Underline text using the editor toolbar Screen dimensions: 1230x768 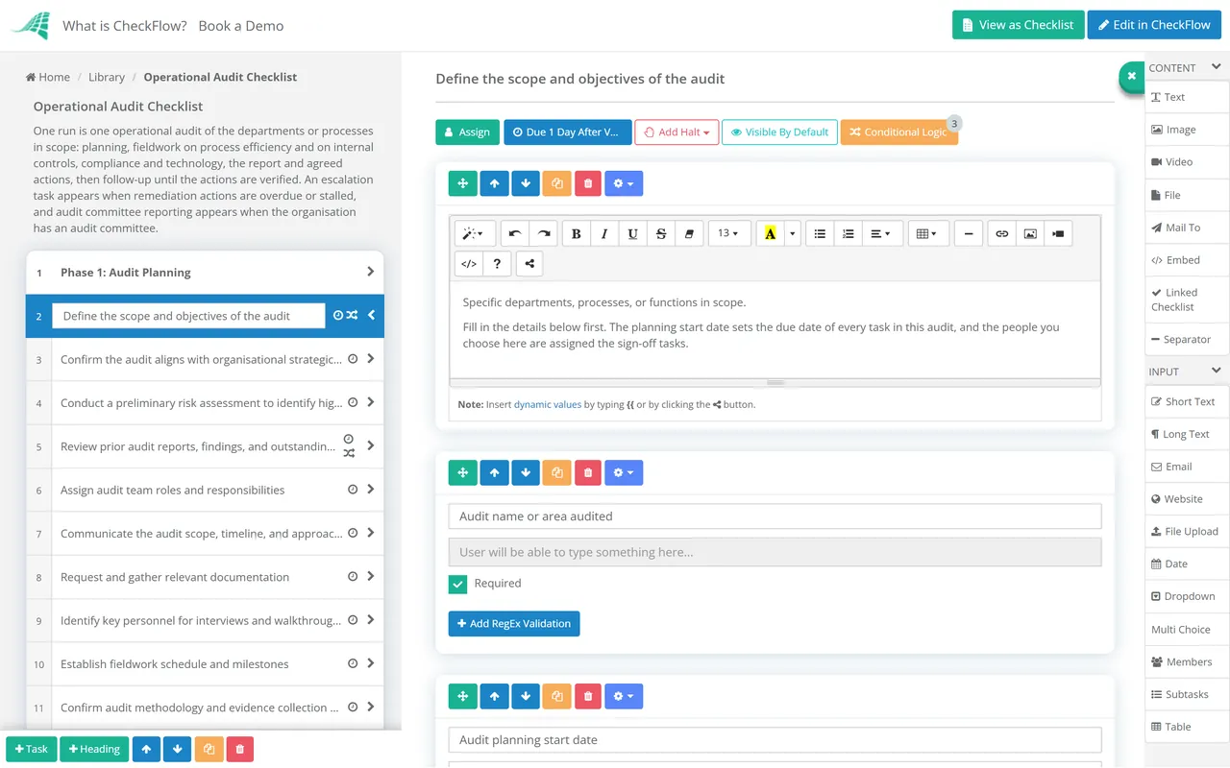pos(632,233)
